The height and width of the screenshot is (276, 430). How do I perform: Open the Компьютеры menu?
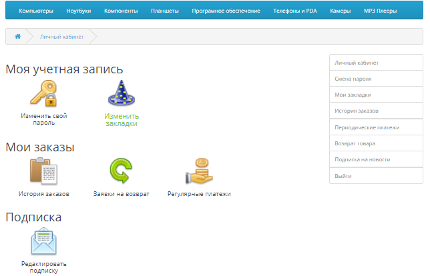[37, 11]
